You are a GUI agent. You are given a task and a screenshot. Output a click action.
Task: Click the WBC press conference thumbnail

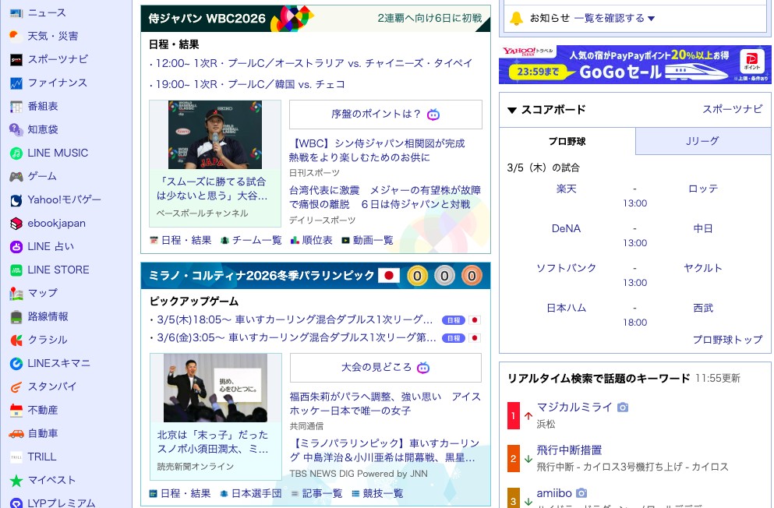coord(214,135)
